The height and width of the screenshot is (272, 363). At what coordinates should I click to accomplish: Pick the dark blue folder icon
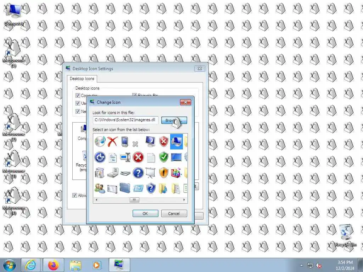(125, 188)
